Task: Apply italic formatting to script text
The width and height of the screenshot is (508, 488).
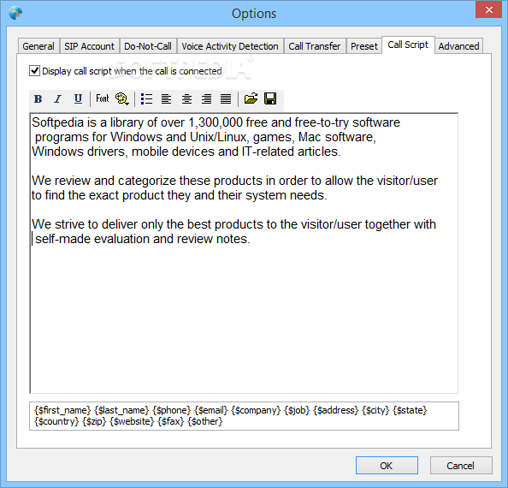Action: point(58,98)
